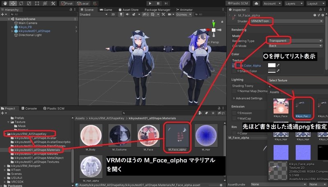Open the Lit Color texture picker circle
Image resolution: width=328 pixels, height=187 pixels.
click(x=238, y=65)
